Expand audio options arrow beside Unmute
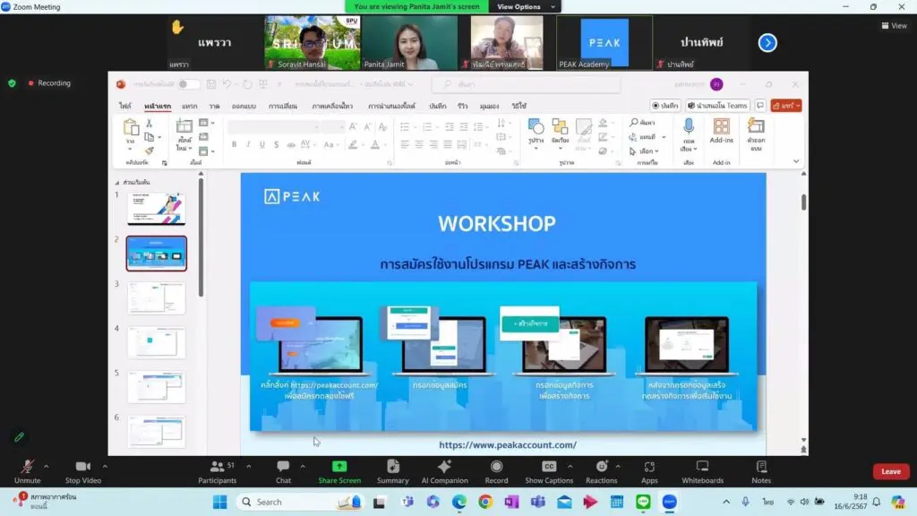Viewport: 917px width, 516px height. [x=47, y=466]
